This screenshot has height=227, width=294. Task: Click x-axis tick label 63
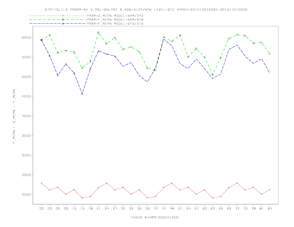(x=213, y=208)
